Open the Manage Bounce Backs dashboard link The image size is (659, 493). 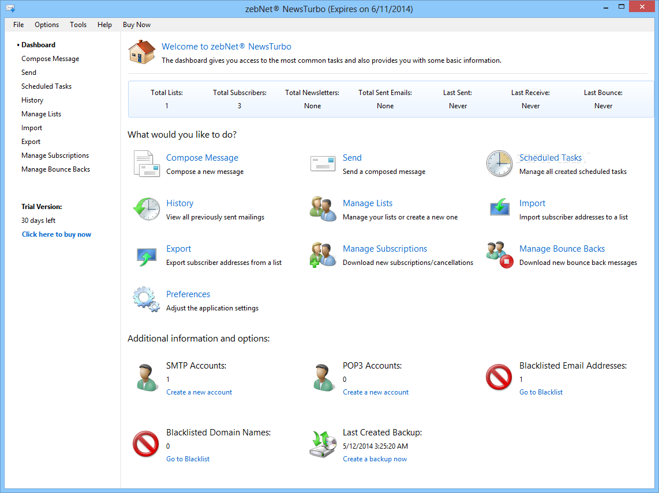[x=562, y=249]
